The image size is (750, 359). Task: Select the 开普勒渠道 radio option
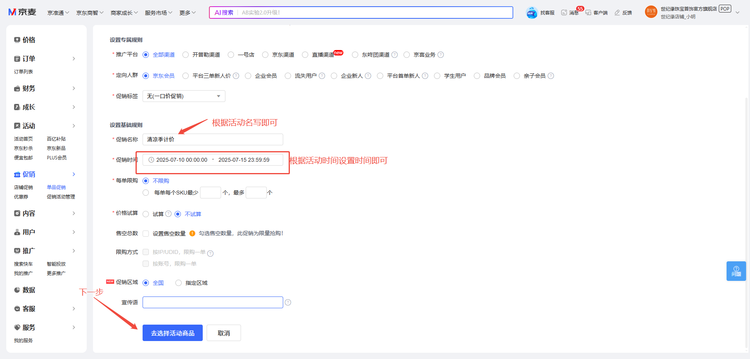pos(186,55)
